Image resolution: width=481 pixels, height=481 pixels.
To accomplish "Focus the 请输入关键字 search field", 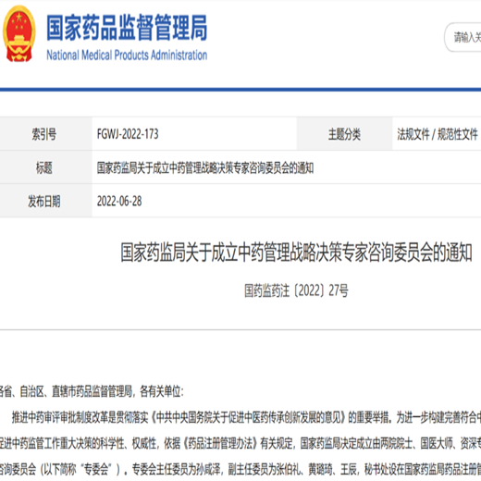I will click(462, 37).
